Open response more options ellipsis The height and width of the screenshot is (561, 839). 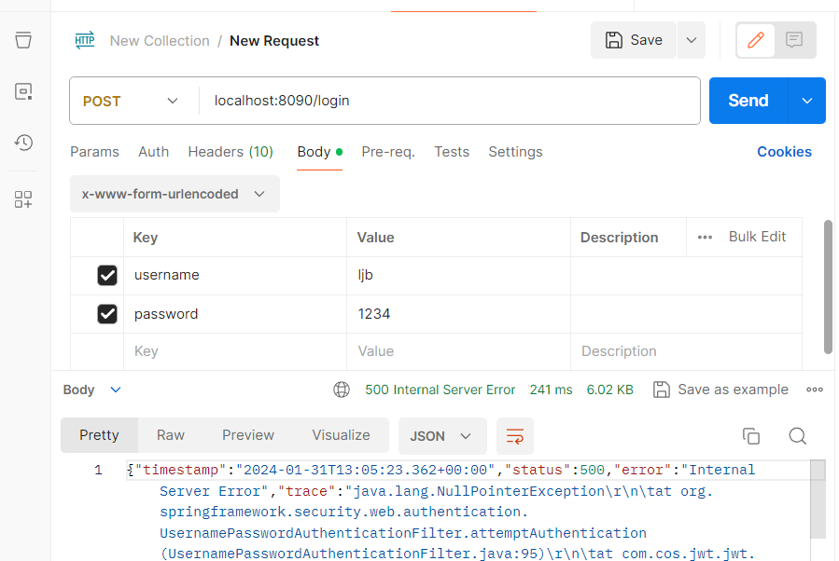(815, 390)
